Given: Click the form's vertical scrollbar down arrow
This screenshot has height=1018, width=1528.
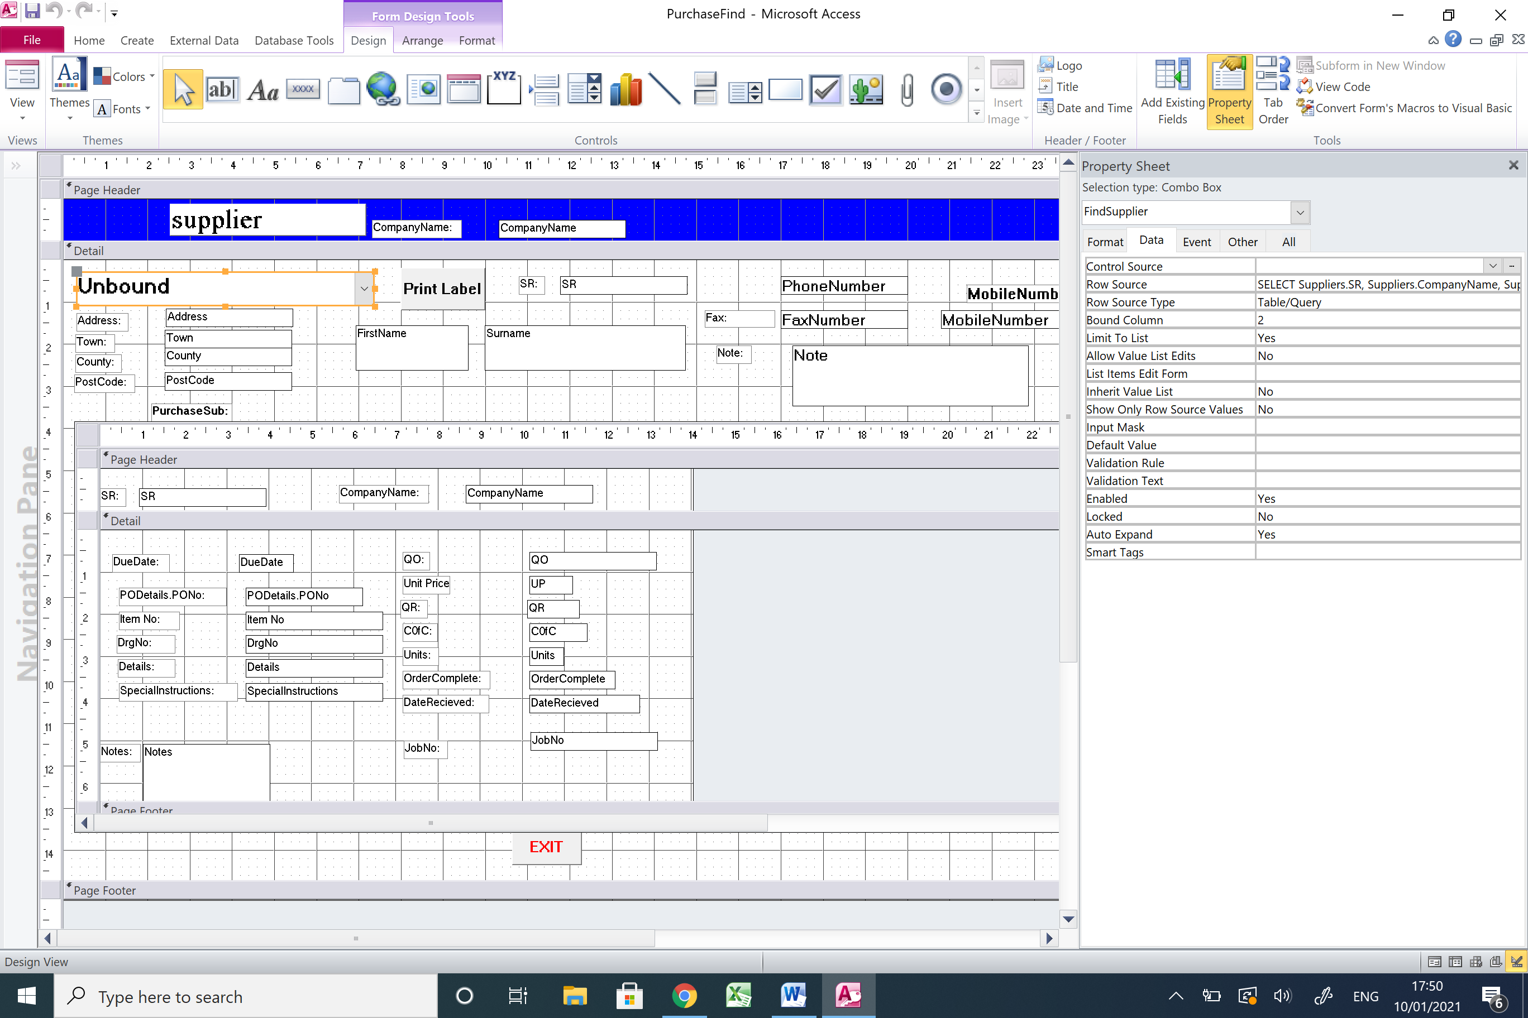Looking at the screenshot, I should 1067,919.
